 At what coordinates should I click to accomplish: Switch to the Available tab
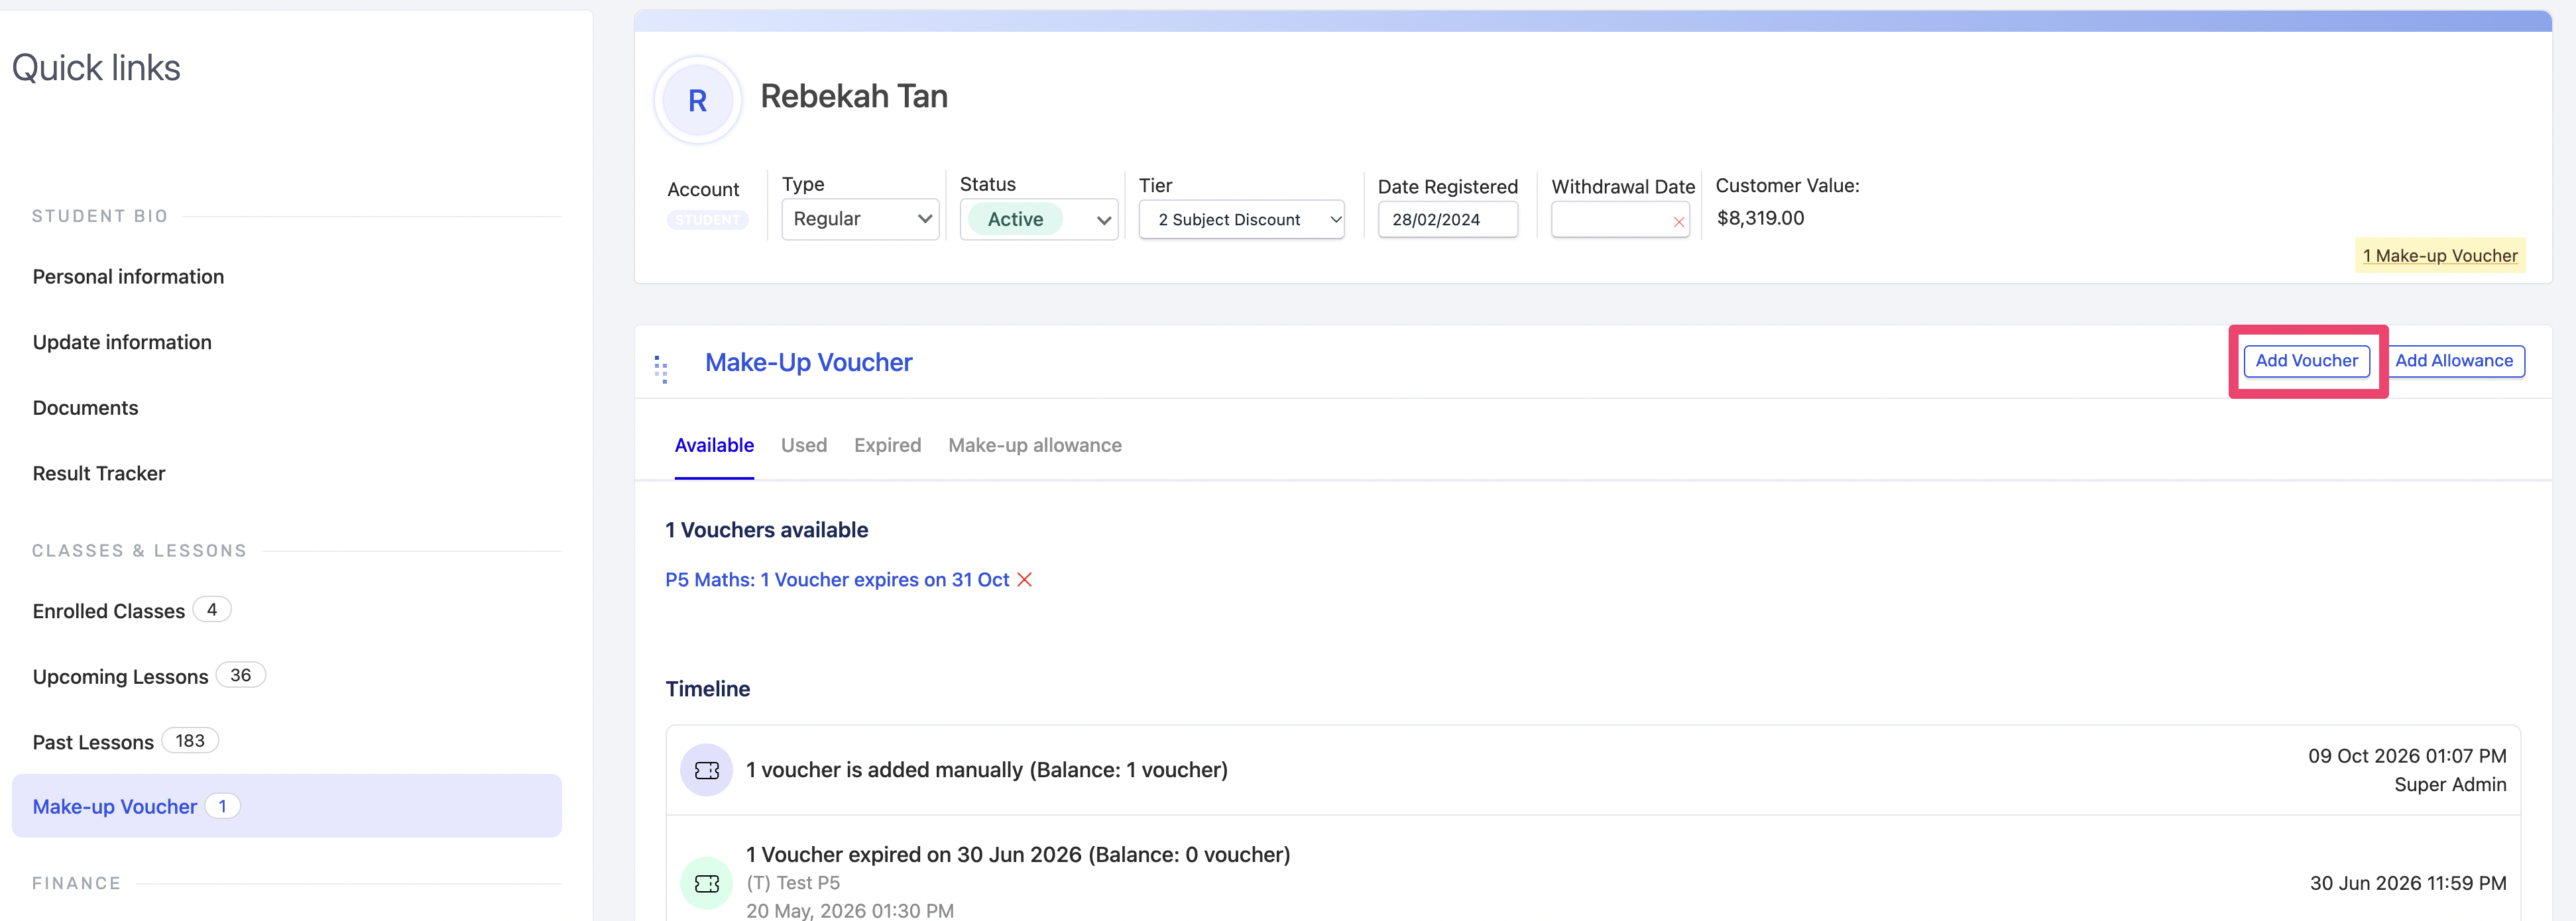(714, 445)
